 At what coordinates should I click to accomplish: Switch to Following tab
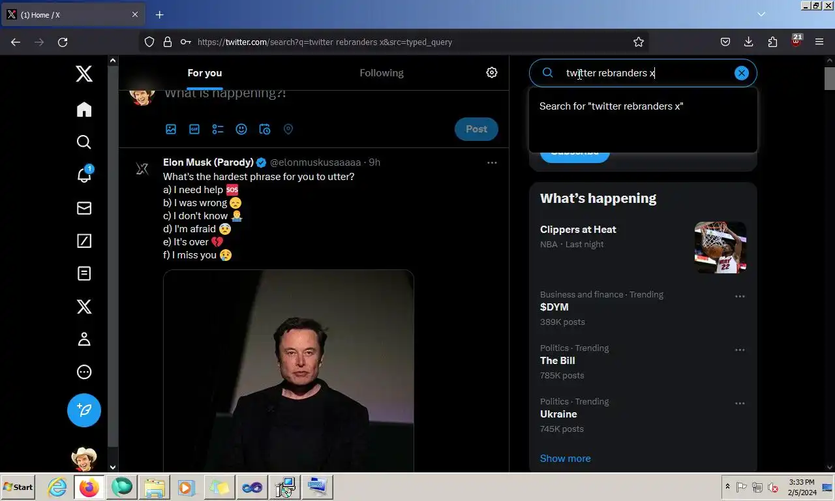[382, 73]
